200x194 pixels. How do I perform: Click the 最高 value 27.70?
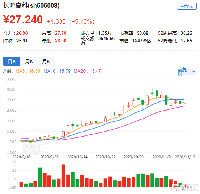coord(61,33)
